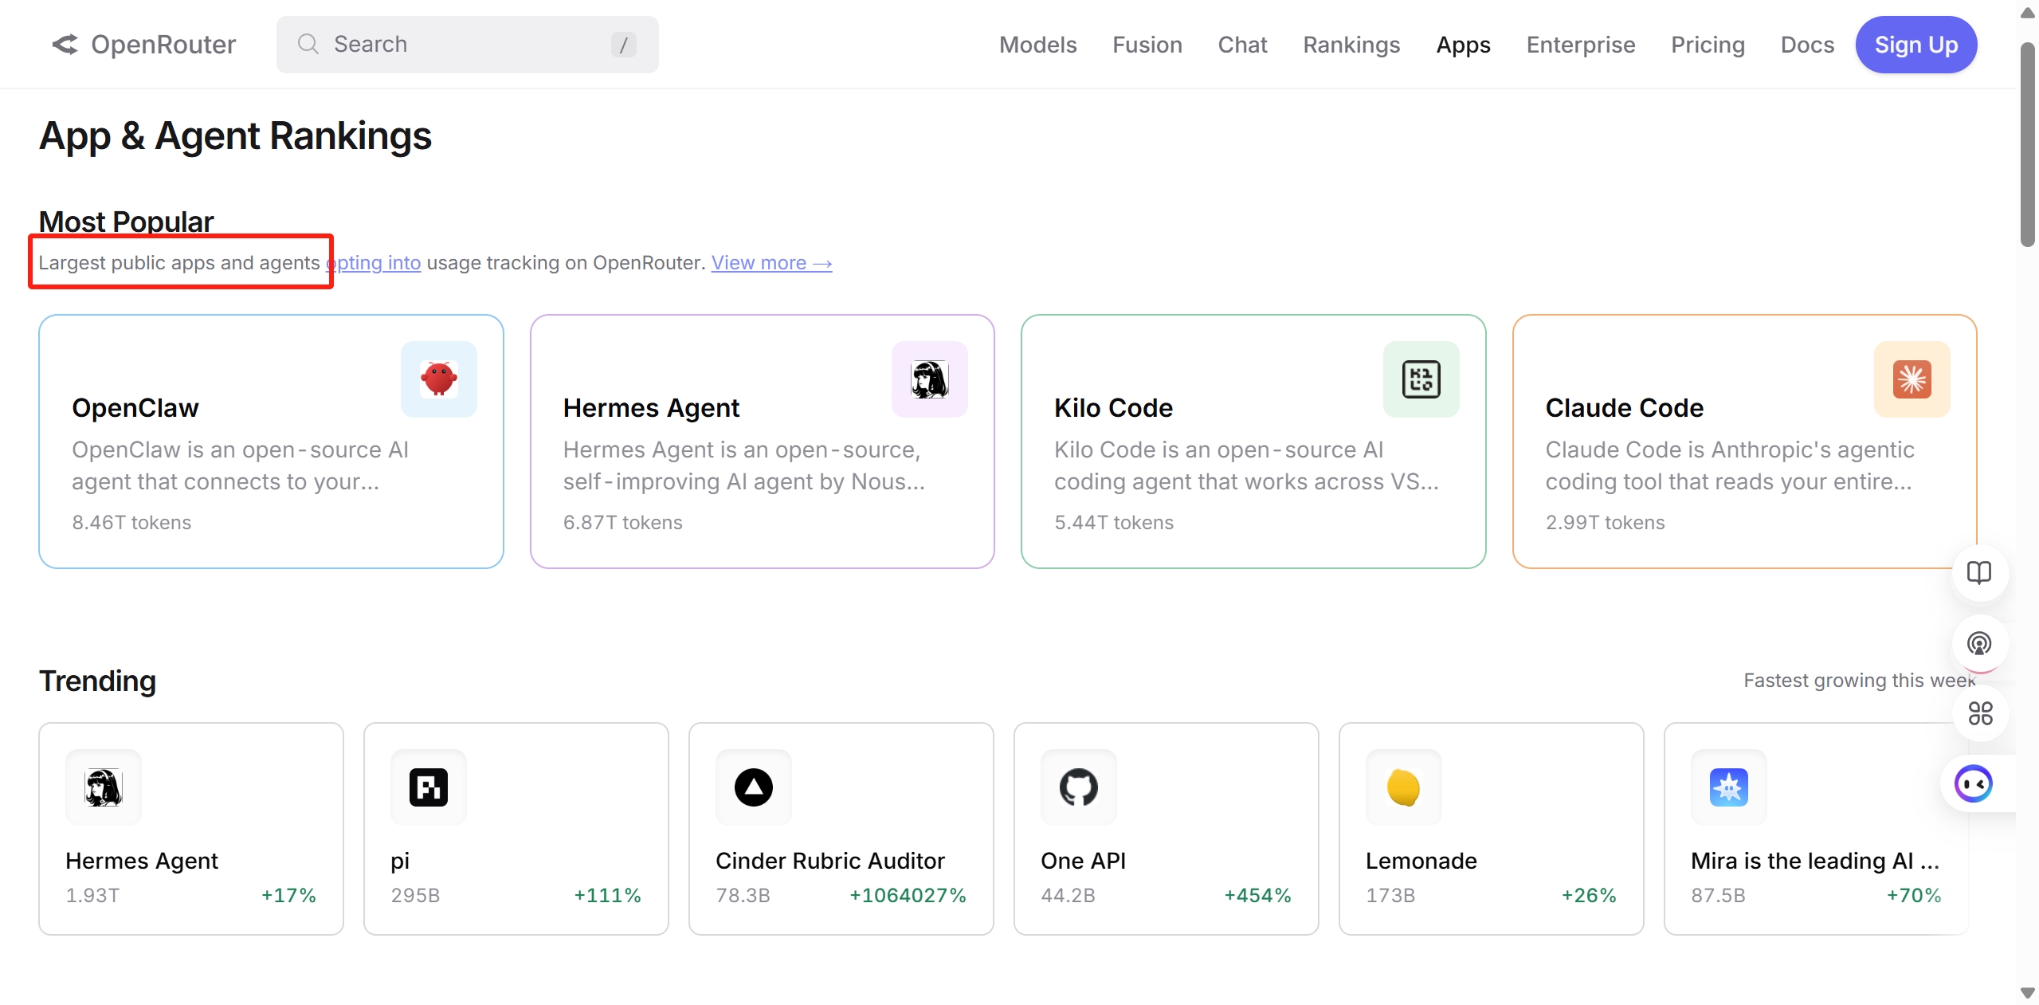Open the Hermes Agent icon in Most Popular
Image resolution: width=2039 pixels, height=1005 pixels.
(x=930, y=379)
